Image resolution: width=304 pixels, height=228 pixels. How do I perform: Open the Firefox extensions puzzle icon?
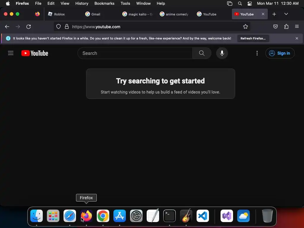286,26
